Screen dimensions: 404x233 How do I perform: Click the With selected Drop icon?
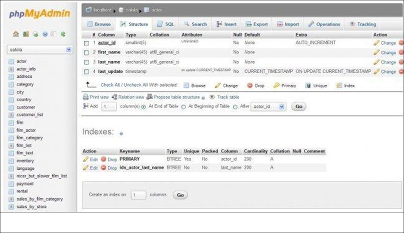tap(250, 85)
